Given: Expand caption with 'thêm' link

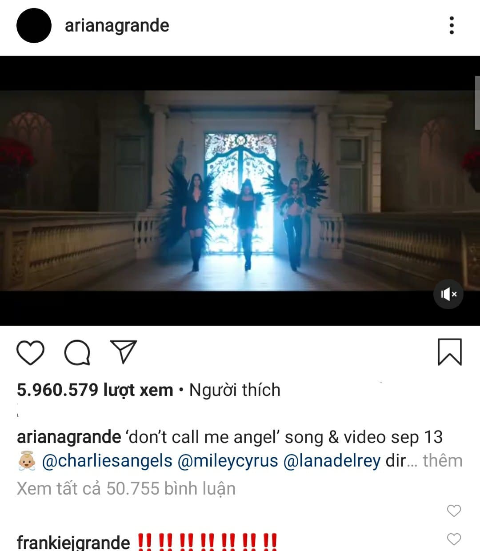Looking at the screenshot, I should coord(443,461).
